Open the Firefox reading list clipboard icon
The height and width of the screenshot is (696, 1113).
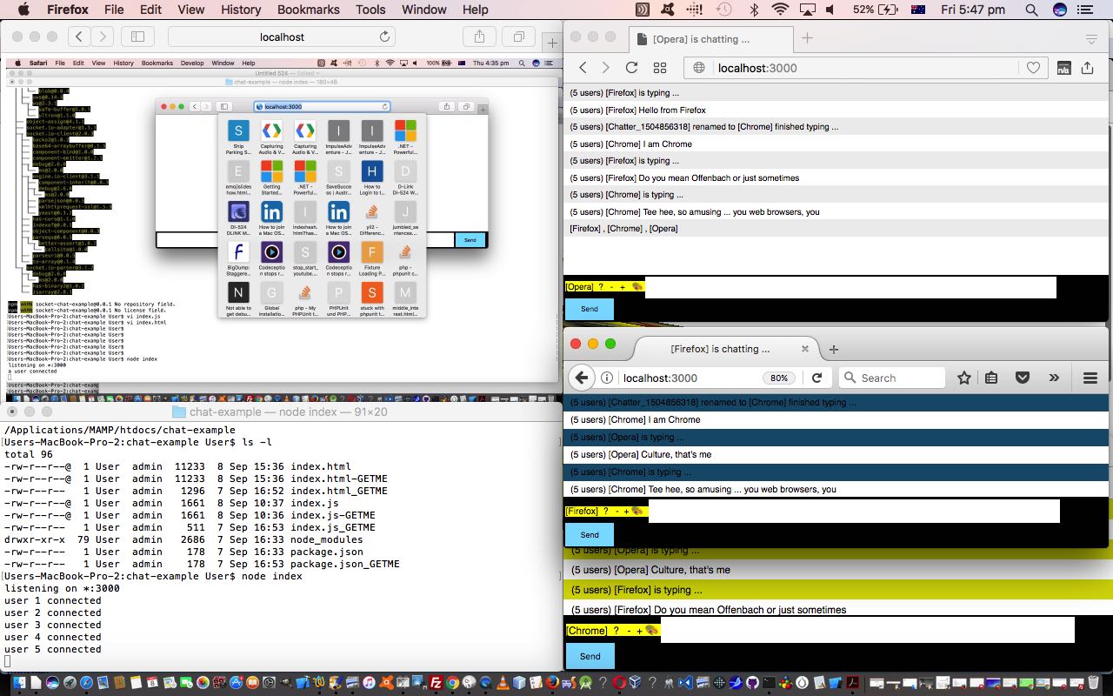pyautogui.click(x=991, y=378)
